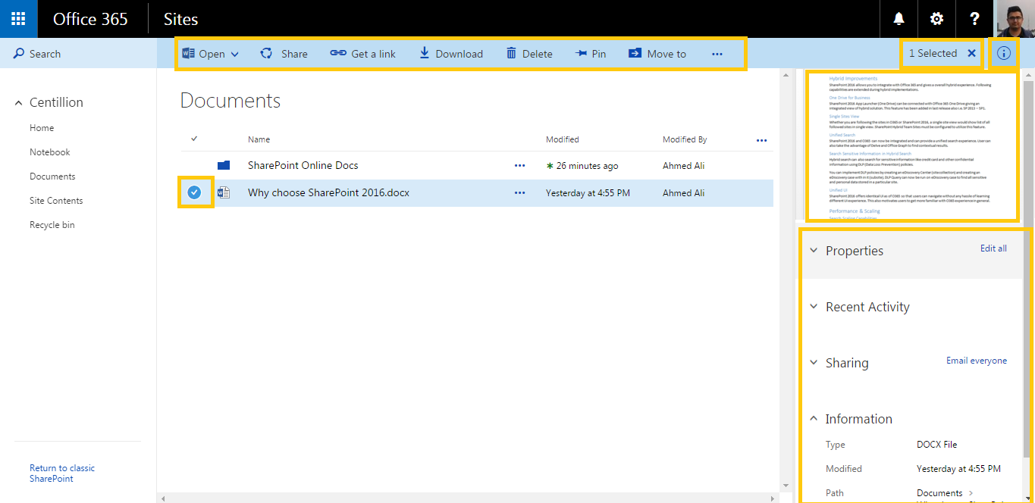Collapse the Properties section
1035x503 pixels.
pyautogui.click(x=814, y=251)
